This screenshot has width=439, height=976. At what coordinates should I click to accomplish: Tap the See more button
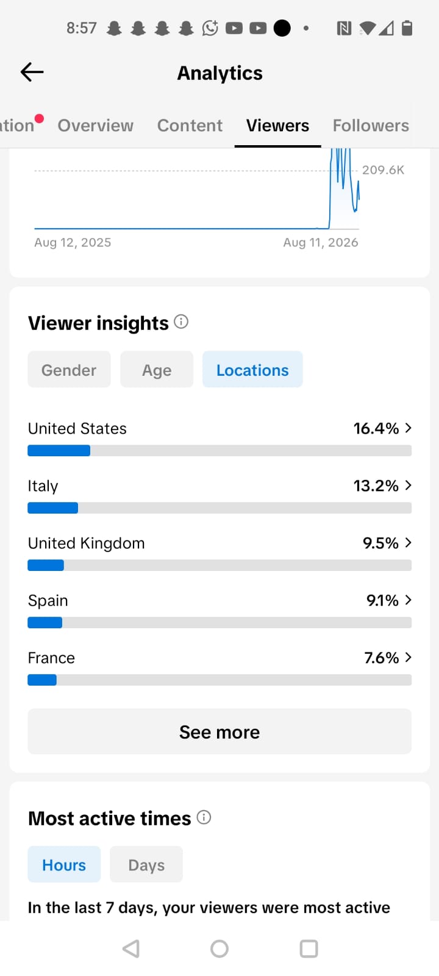click(x=220, y=731)
